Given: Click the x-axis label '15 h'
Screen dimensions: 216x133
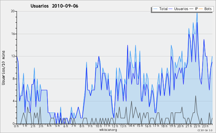Looking at the screenshot, I should [140, 126].
